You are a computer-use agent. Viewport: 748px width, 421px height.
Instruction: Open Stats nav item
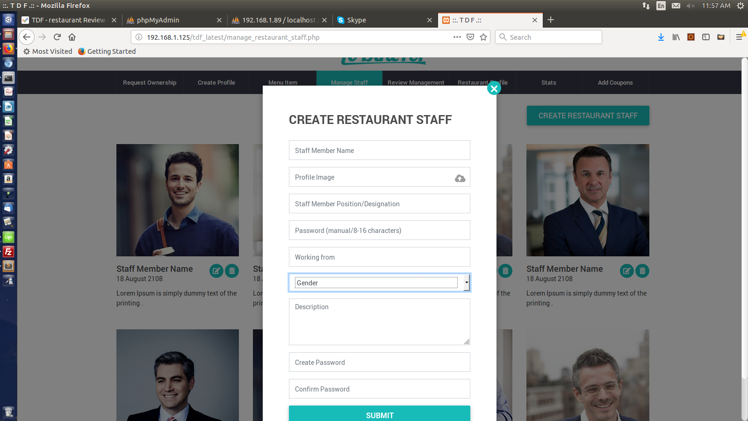[549, 82]
